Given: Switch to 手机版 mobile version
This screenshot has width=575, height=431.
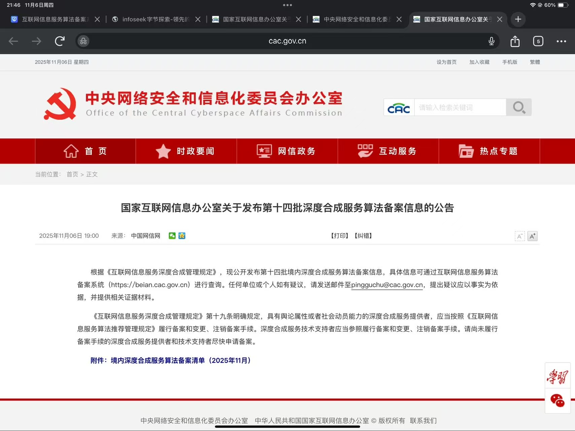Looking at the screenshot, I should point(510,62).
